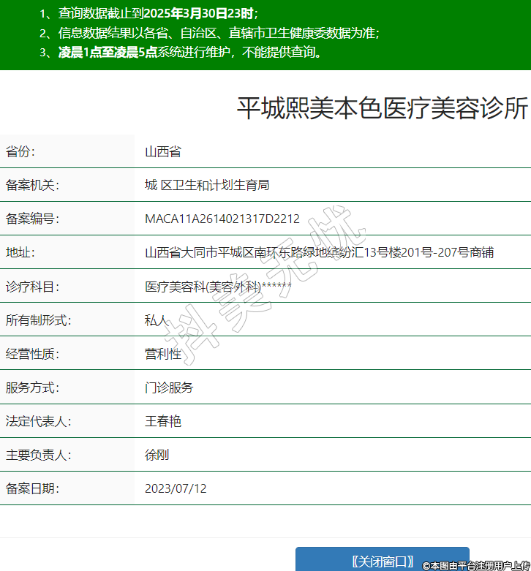This screenshot has height=571, width=531.
Task: Click the filing date value 2023/07/12
Action: point(176,488)
